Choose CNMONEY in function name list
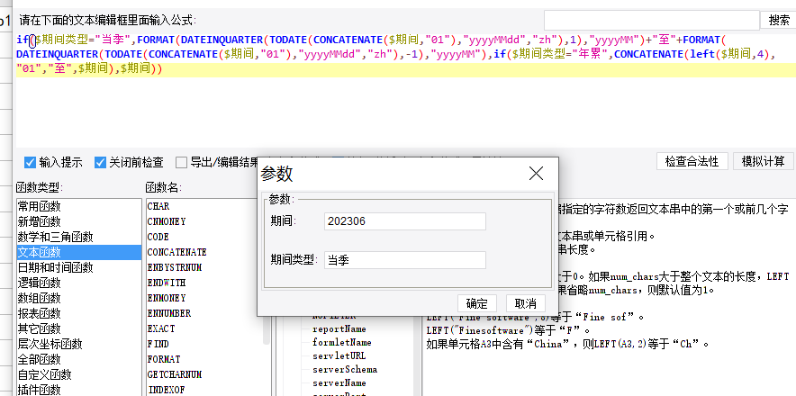The width and height of the screenshot is (796, 396). click(x=167, y=222)
